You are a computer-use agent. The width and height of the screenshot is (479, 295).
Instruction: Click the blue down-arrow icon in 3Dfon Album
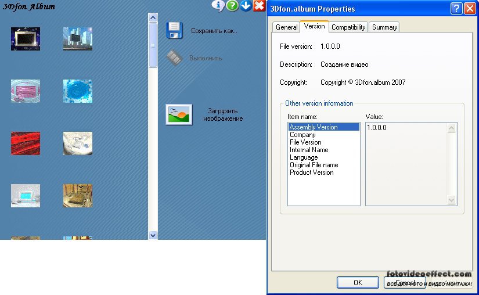pyautogui.click(x=246, y=5)
